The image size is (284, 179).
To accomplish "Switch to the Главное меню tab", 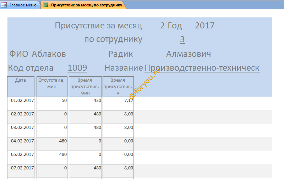I will click(20, 5).
